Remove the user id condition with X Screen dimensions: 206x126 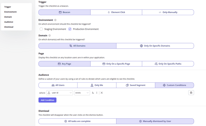click(x=102, y=93)
